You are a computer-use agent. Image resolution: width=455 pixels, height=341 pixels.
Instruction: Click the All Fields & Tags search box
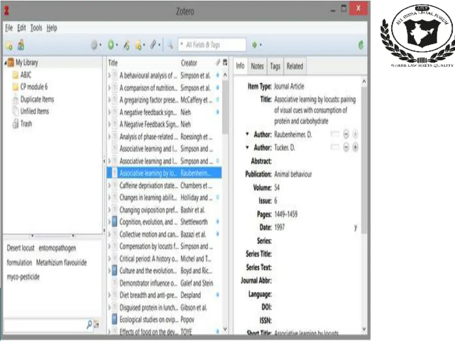click(x=212, y=45)
